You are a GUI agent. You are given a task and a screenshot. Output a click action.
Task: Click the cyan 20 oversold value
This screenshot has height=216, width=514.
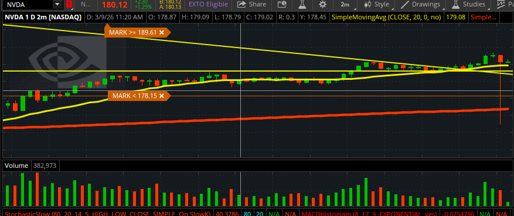click(259, 214)
